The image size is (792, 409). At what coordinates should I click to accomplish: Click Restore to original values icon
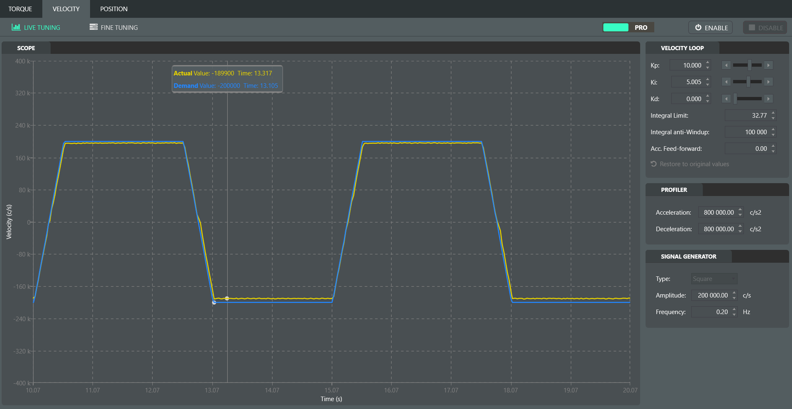click(x=653, y=164)
